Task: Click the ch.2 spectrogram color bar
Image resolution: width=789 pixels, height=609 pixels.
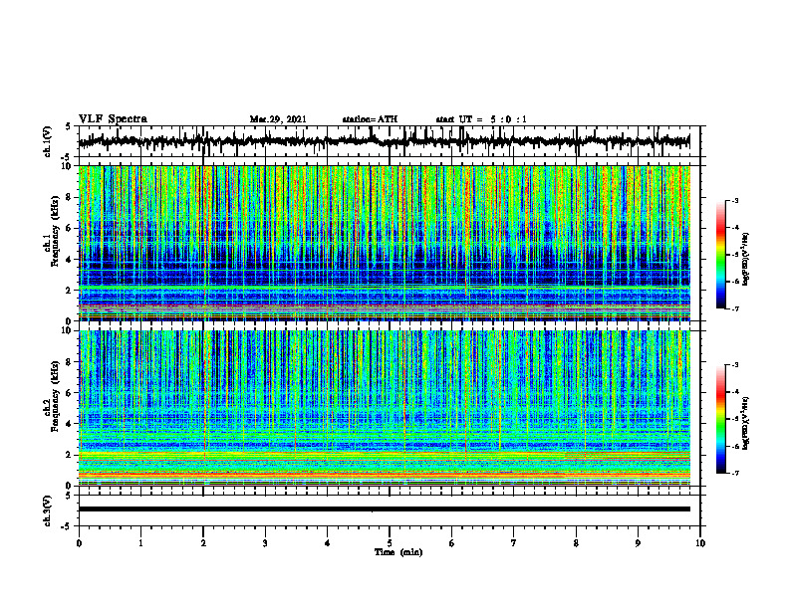Action: [x=720, y=419]
